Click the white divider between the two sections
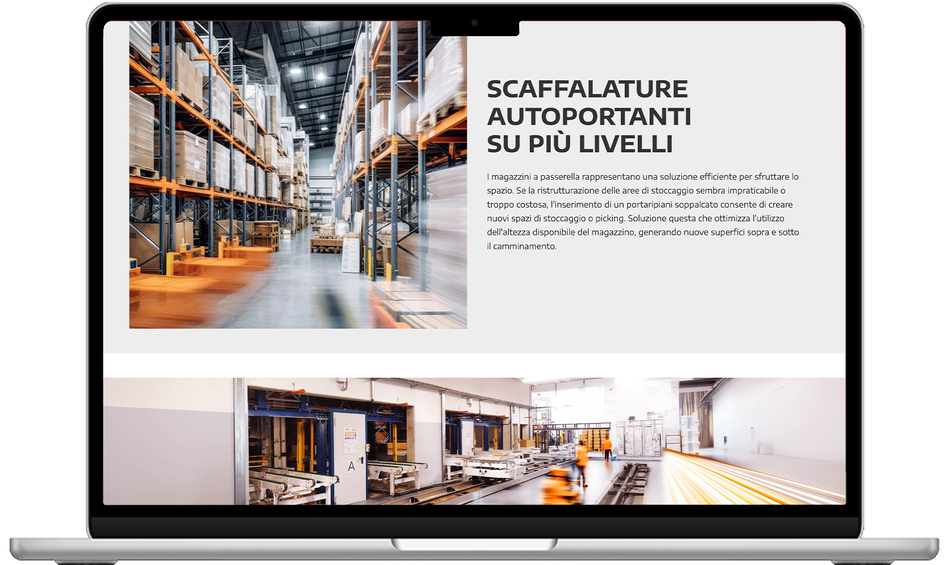The height and width of the screenshot is (565, 949). [x=474, y=364]
